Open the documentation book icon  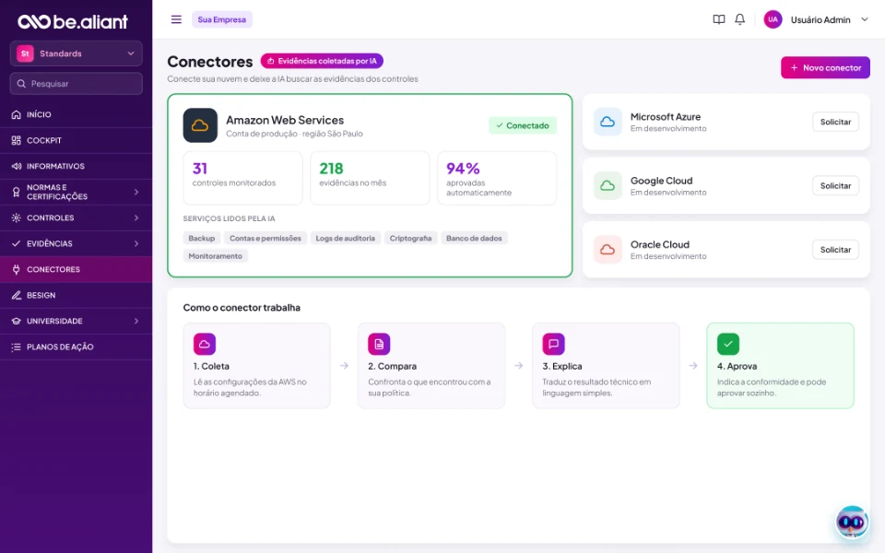pyautogui.click(x=718, y=19)
